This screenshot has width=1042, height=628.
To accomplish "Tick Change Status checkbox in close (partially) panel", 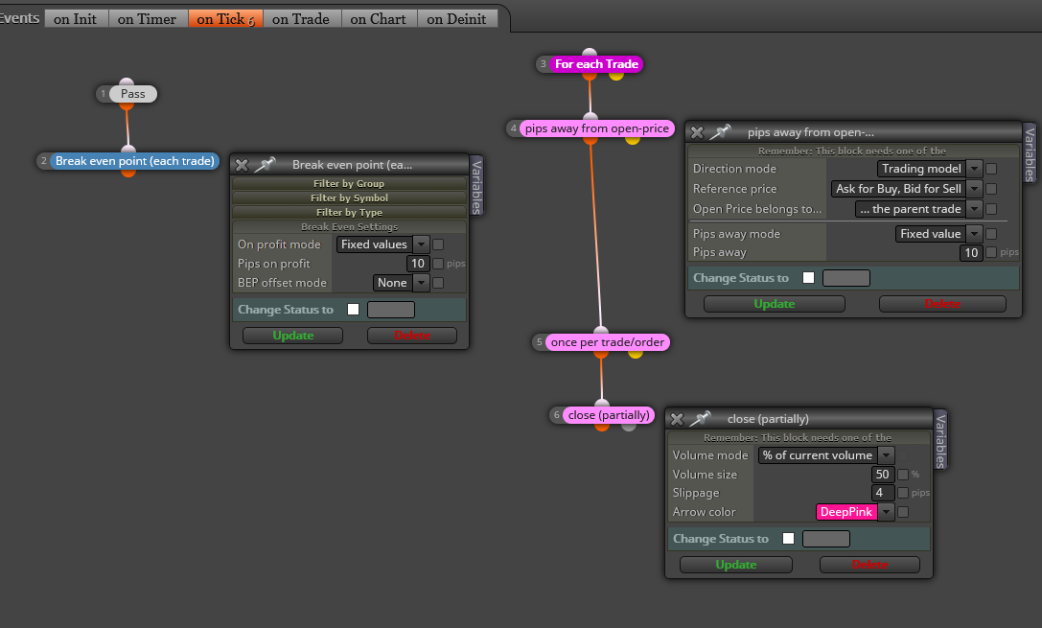I will pos(788,538).
